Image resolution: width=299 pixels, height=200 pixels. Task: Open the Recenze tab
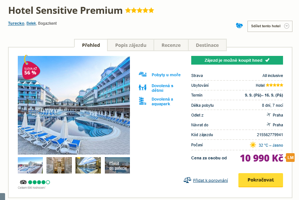click(x=171, y=45)
